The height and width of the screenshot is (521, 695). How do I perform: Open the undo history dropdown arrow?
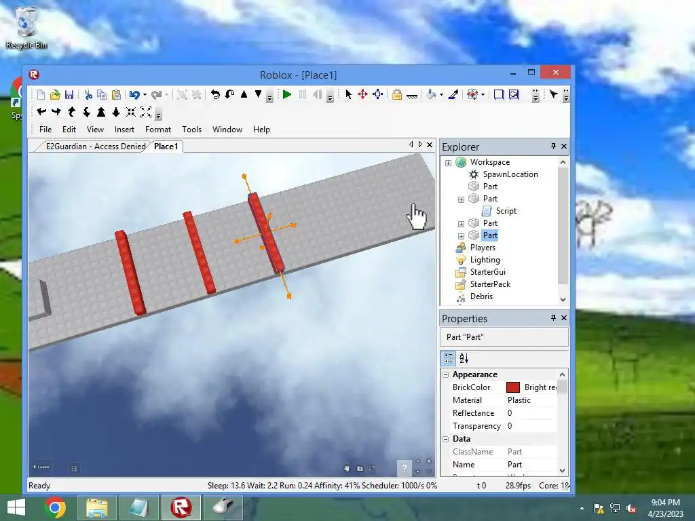pyautogui.click(x=145, y=95)
